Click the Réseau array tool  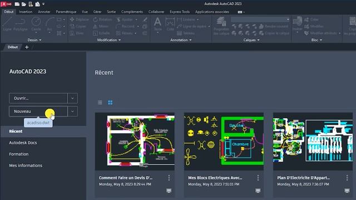(125, 33)
